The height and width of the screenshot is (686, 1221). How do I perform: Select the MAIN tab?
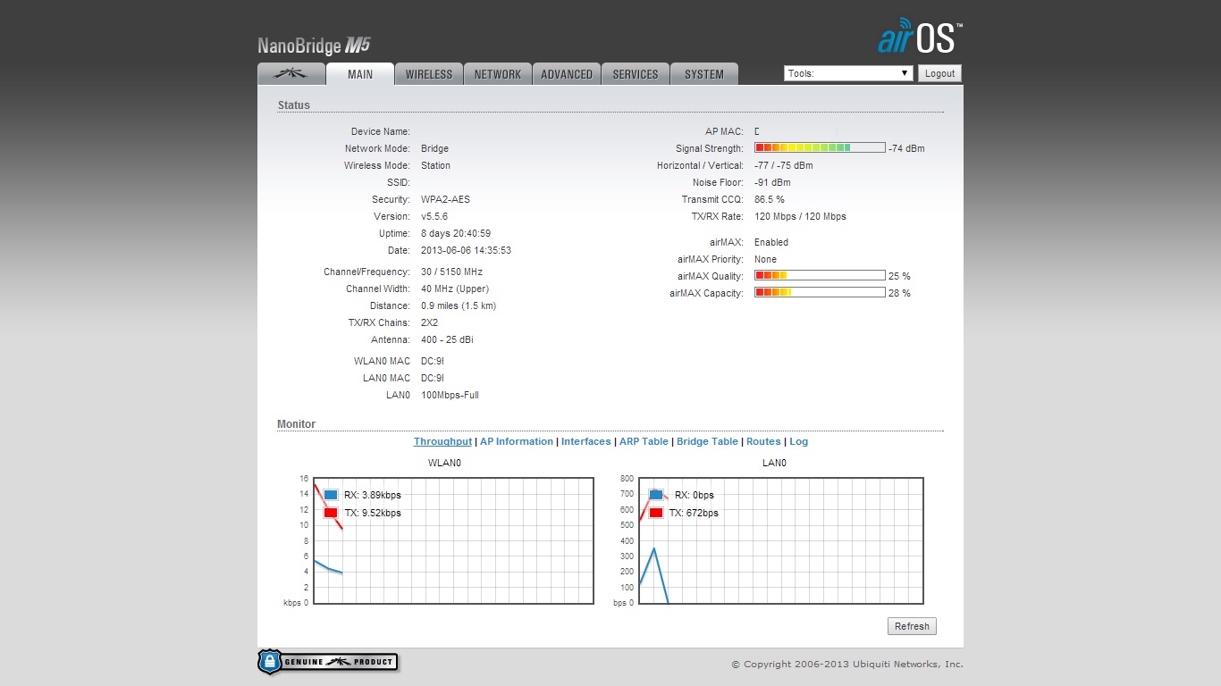(360, 74)
